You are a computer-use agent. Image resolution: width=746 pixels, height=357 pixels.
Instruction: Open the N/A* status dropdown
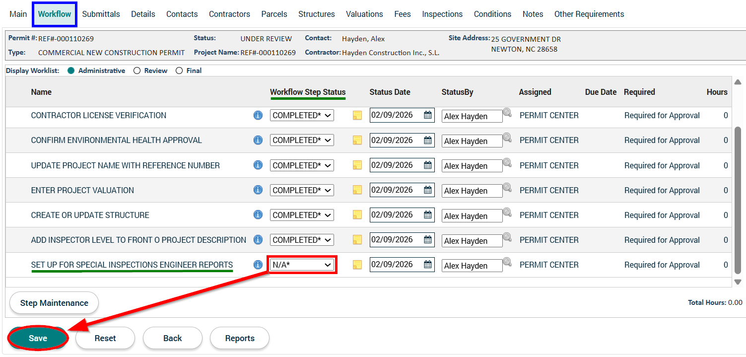pos(302,265)
